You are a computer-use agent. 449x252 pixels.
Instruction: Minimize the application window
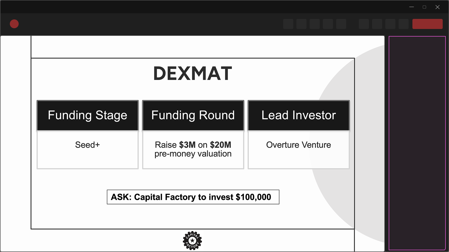(411, 7)
